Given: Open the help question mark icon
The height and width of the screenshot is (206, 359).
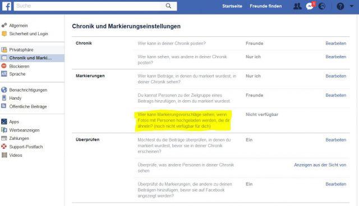Looking at the screenshot, I should [x=340, y=6].
